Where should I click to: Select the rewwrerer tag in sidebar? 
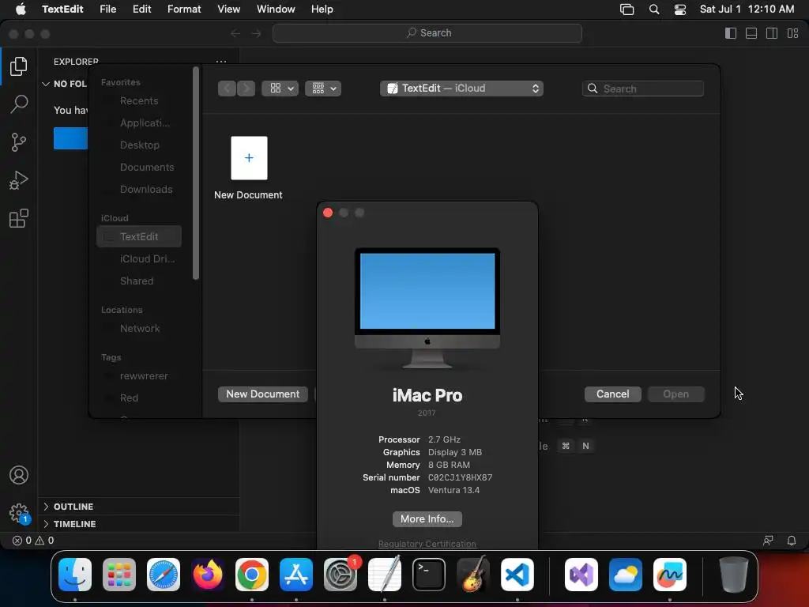(139, 375)
